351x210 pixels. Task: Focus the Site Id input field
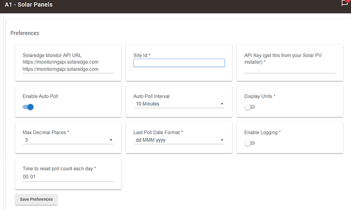(x=179, y=63)
